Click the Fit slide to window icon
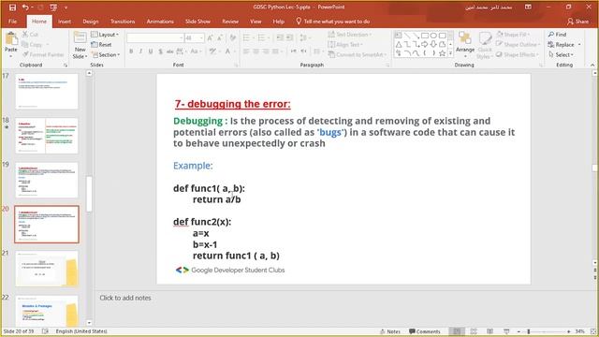Image resolution: width=599 pixels, height=337 pixels. (593, 331)
